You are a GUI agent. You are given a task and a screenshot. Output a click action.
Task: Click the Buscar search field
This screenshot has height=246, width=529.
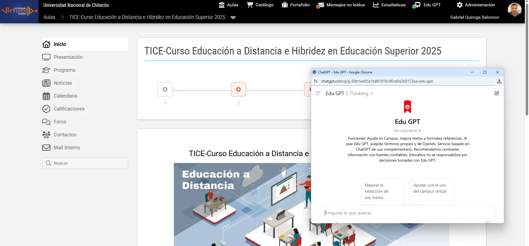(x=88, y=163)
